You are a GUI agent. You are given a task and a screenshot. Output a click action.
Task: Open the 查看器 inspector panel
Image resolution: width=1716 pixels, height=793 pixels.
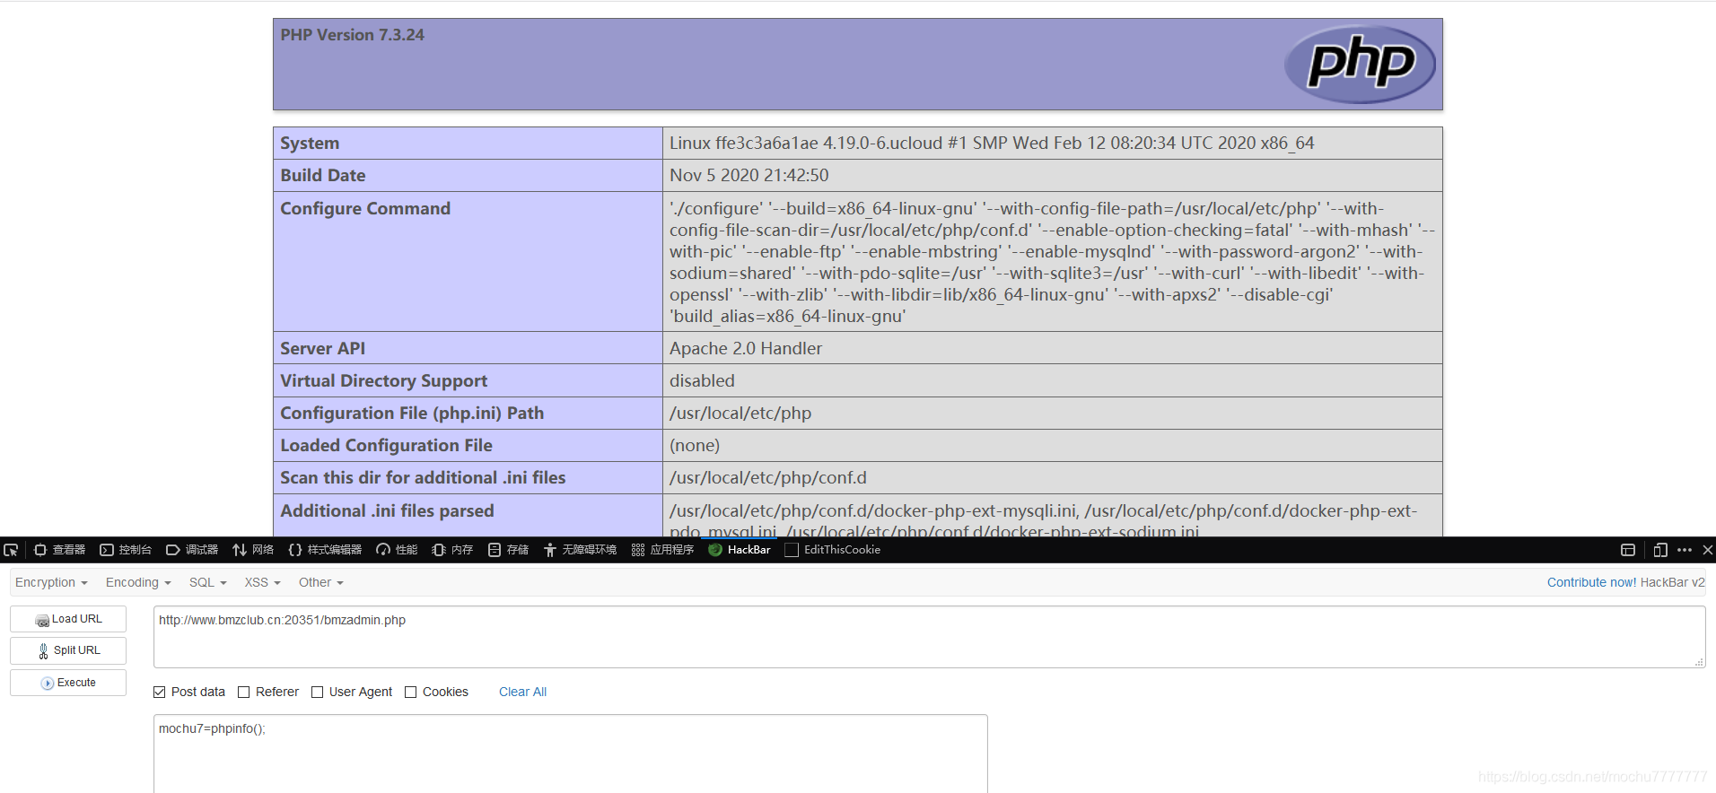click(x=59, y=550)
